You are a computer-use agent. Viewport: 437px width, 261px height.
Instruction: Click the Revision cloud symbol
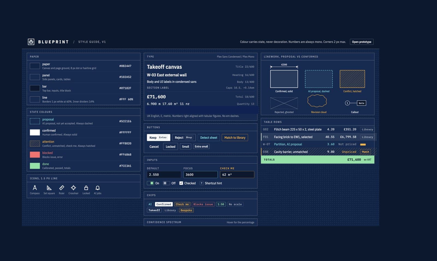tap(317, 101)
